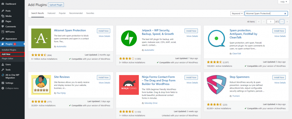Screen dimensions: 292x119
Task: Open Installed Plugins in sidebar submenu
Action: (9, 50)
